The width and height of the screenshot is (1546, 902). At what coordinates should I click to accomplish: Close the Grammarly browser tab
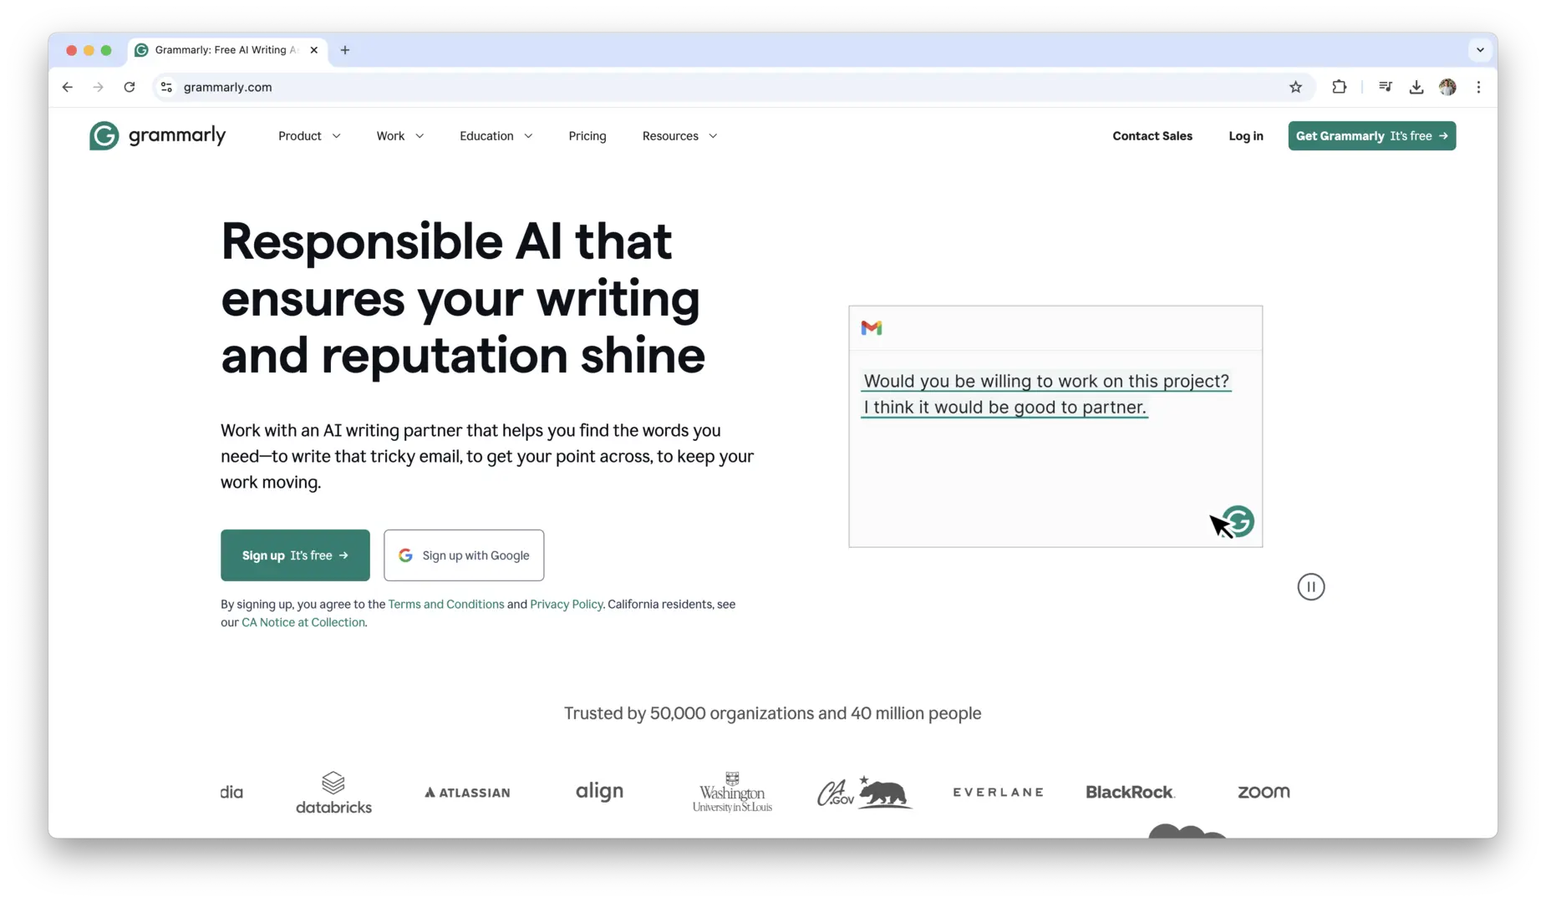[314, 50]
